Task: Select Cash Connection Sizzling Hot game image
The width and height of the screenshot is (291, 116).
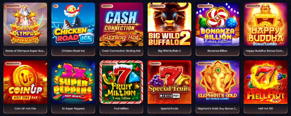Action: (121, 24)
